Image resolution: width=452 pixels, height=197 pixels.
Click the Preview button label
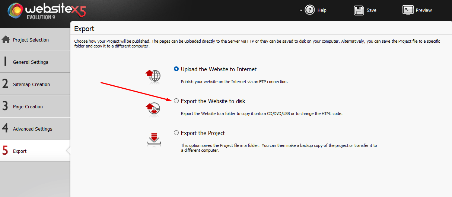(x=424, y=10)
